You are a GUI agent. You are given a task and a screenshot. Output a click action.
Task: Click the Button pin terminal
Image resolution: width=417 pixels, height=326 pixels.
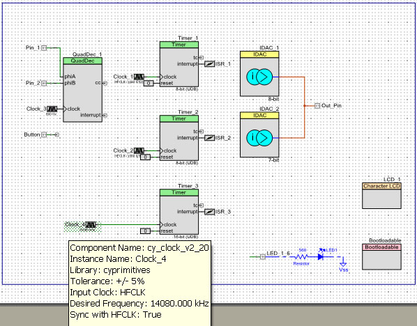pyautogui.click(x=44, y=134)
